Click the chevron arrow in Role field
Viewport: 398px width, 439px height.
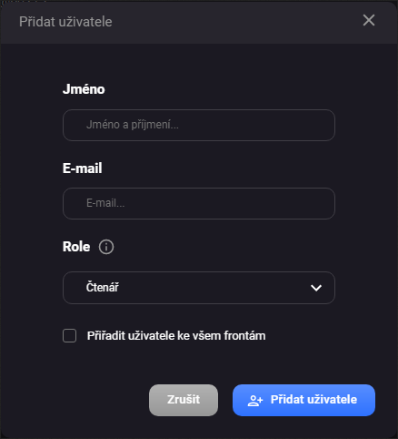[316, 288]
